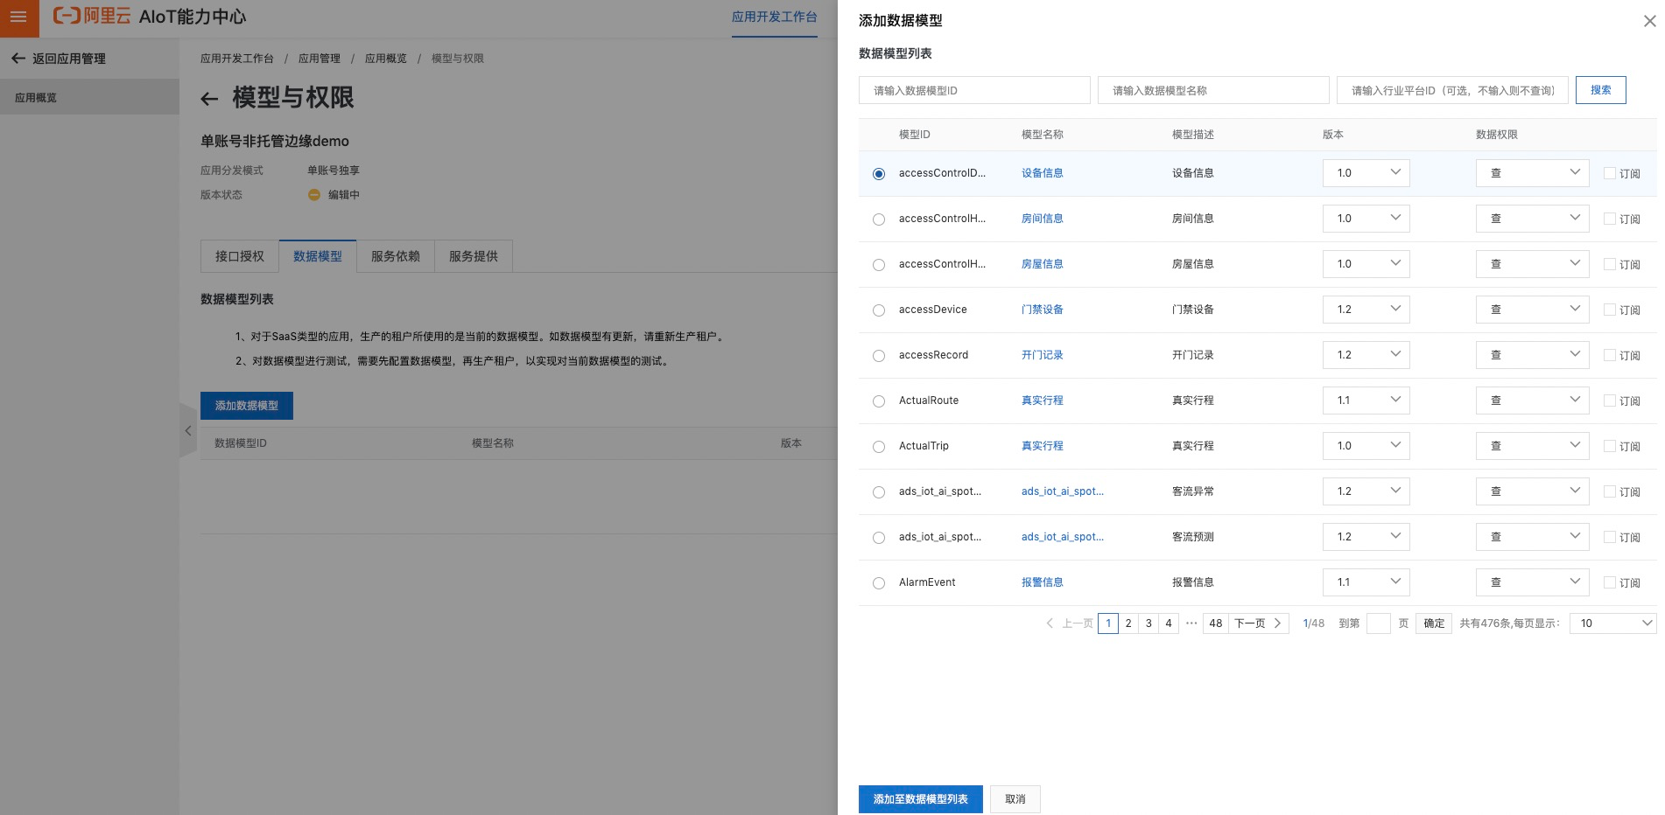Viewport: 1665px width, 815px height.
Task: Select the ActualTrip radio button
Action: 879,447
